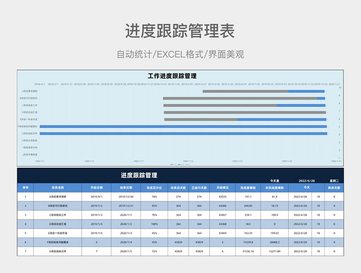Click the 星期二 weekday cell
This screenshot has height=273, width=361.
click(334, 181)
